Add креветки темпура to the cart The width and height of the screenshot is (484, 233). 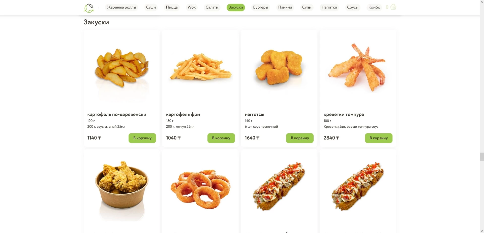point(379,138)
